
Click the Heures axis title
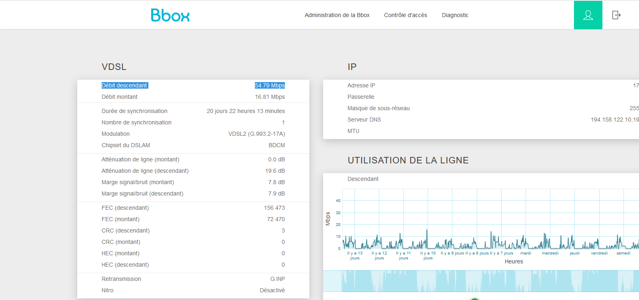514,261
